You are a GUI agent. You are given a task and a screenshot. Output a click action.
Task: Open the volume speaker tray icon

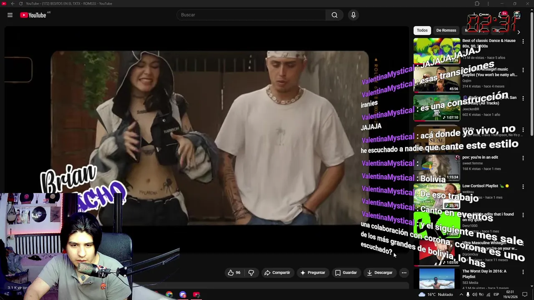(475, 295)
